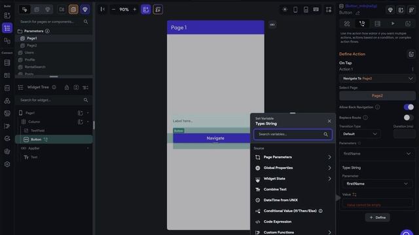The image size is (419, 235).
Task: Select tablet device preview icon
Action: click(x=306, y=10)
